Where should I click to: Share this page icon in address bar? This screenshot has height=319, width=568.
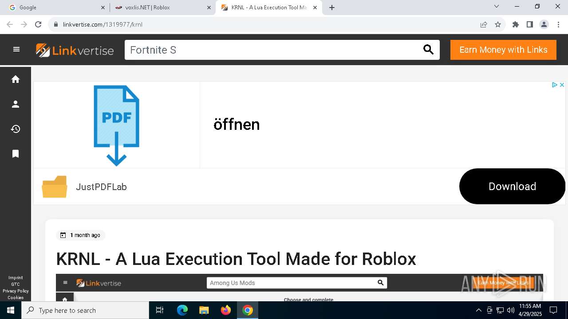(x=484, y=24)
